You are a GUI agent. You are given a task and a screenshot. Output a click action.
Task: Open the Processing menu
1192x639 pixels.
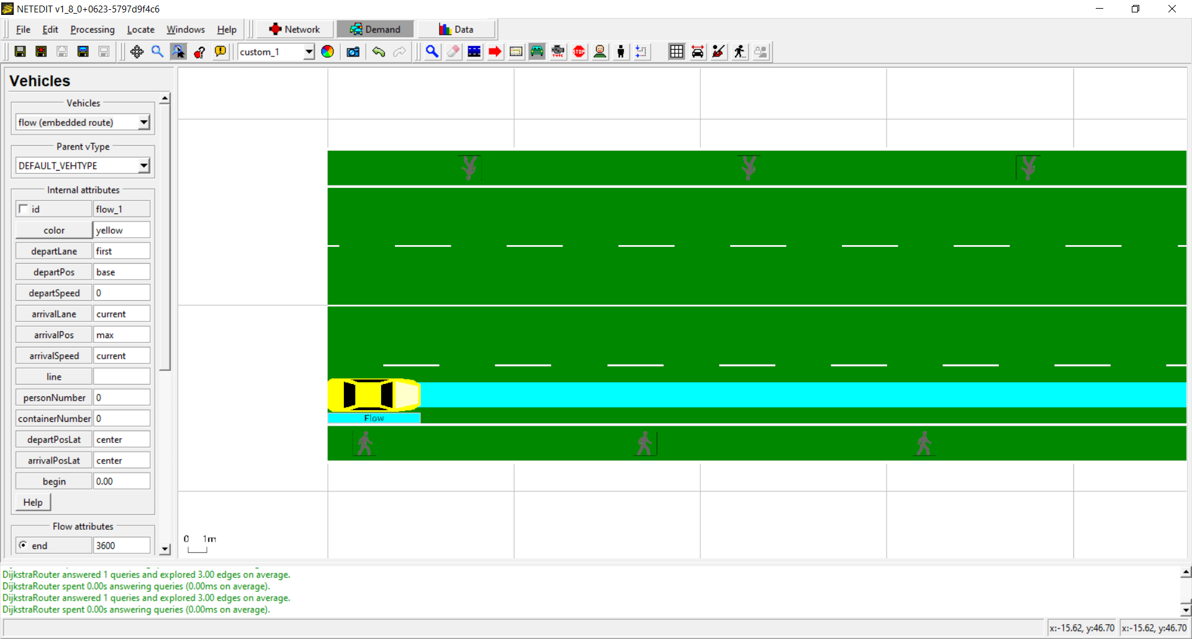93,30
